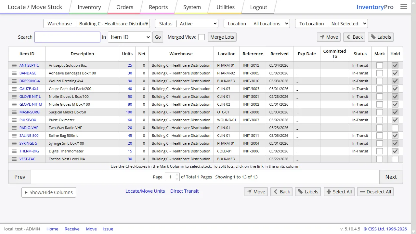The height and width of the screenshot is (234, 416).
Task: Click the top Move button with arrow icon
Action: click(329, 37)
